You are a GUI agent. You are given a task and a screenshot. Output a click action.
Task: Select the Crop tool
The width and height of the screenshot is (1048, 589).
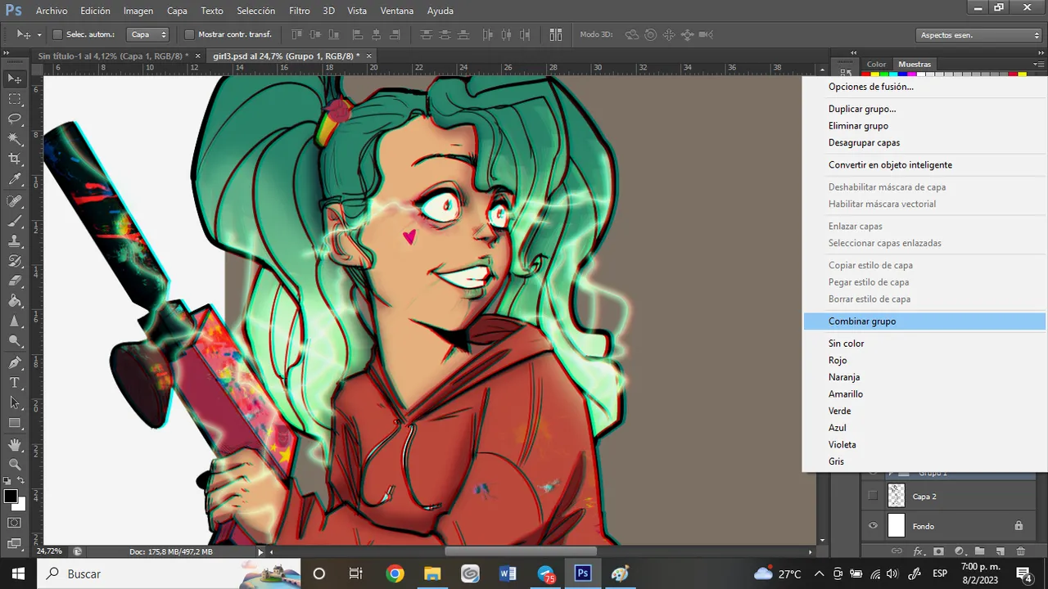pyautogui.click(x=15, y=159)
